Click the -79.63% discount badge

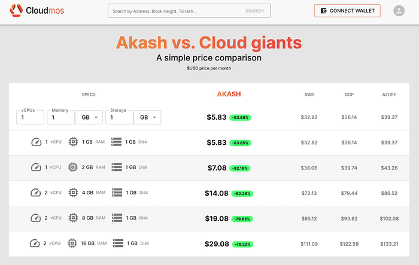click(242, 219)
